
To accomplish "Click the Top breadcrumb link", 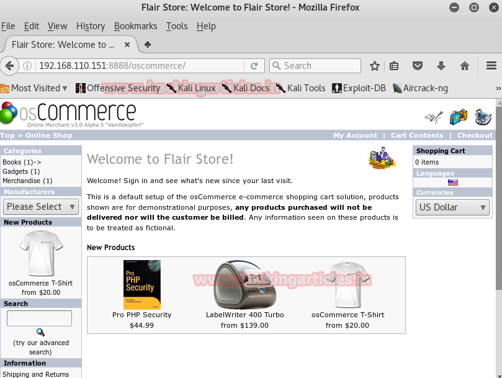I will [x=7, y=135].
